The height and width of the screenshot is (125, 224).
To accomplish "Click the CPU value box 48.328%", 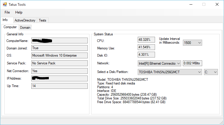I will [x=146, y=40].
